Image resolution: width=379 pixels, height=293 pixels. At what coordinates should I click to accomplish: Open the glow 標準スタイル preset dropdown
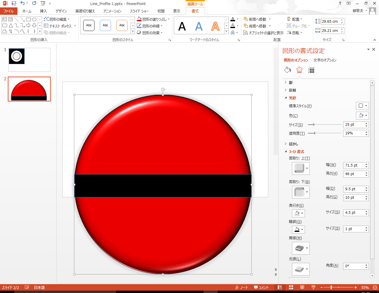tap(362, 106)
